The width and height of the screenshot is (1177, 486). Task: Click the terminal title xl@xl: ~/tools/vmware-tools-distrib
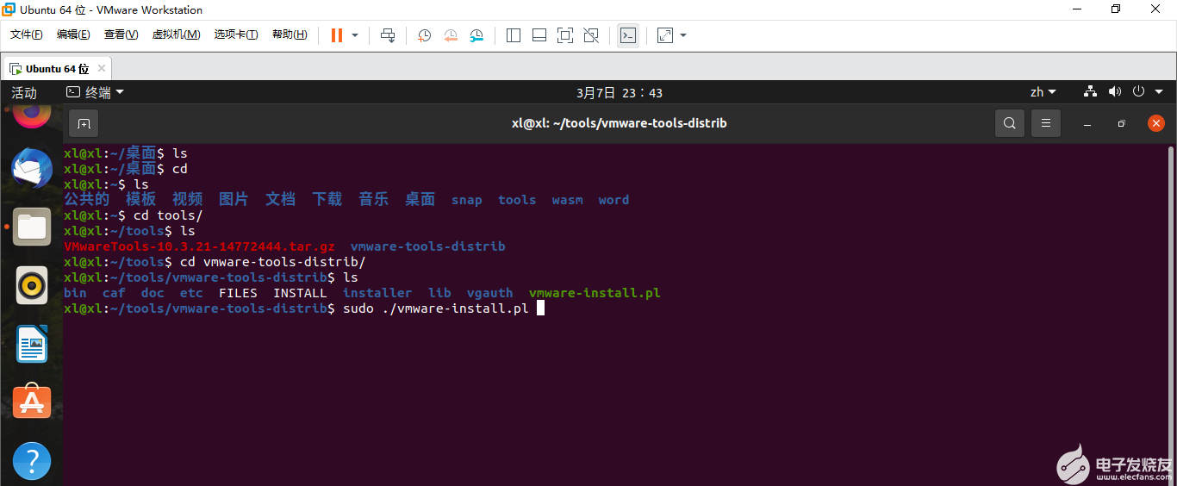click(620, 123)
